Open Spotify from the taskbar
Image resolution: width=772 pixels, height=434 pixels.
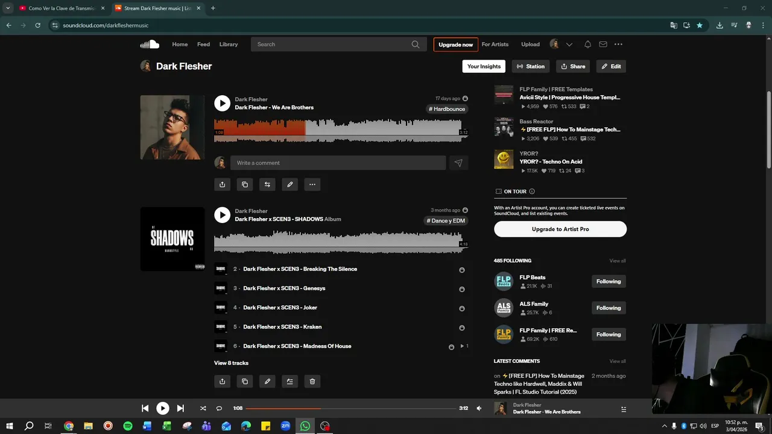[128, 426]
